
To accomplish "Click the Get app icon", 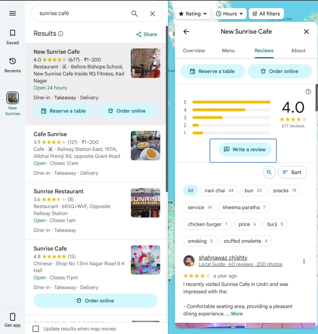I will coord(12,317).
